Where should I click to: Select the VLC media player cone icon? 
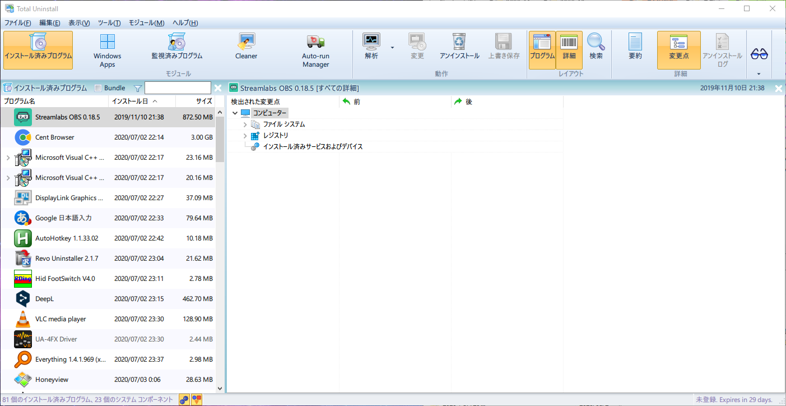(22, 319)
